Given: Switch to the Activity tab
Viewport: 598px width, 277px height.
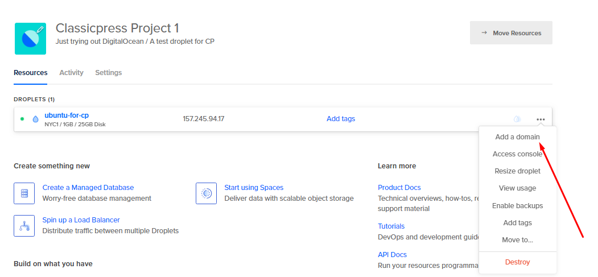Looking at the screenshot, I should click(x=71, y=72).
